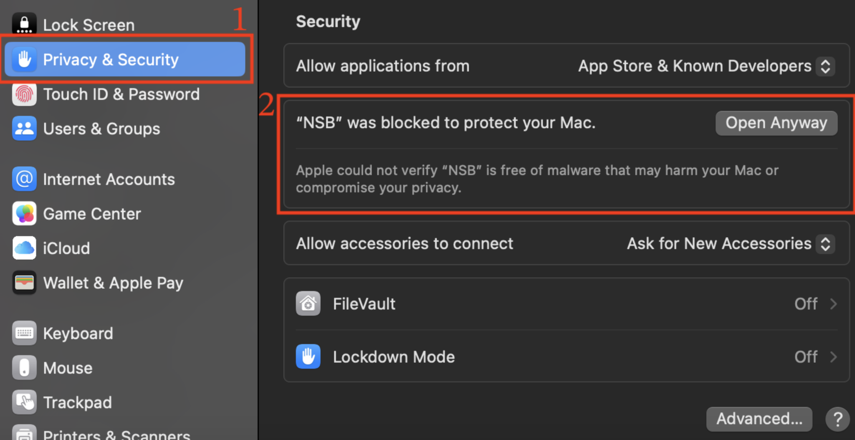
Task: Click the Touch ID fingerprint icon
Action: point(24,94)
